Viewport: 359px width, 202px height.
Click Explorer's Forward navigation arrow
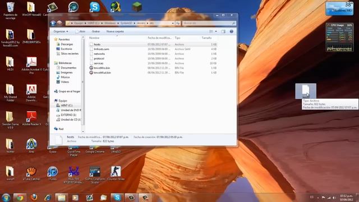point(59,23)
